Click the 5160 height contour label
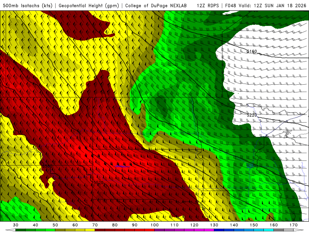Viewport: 309px width, 232px height. click(x=252, y=51)
